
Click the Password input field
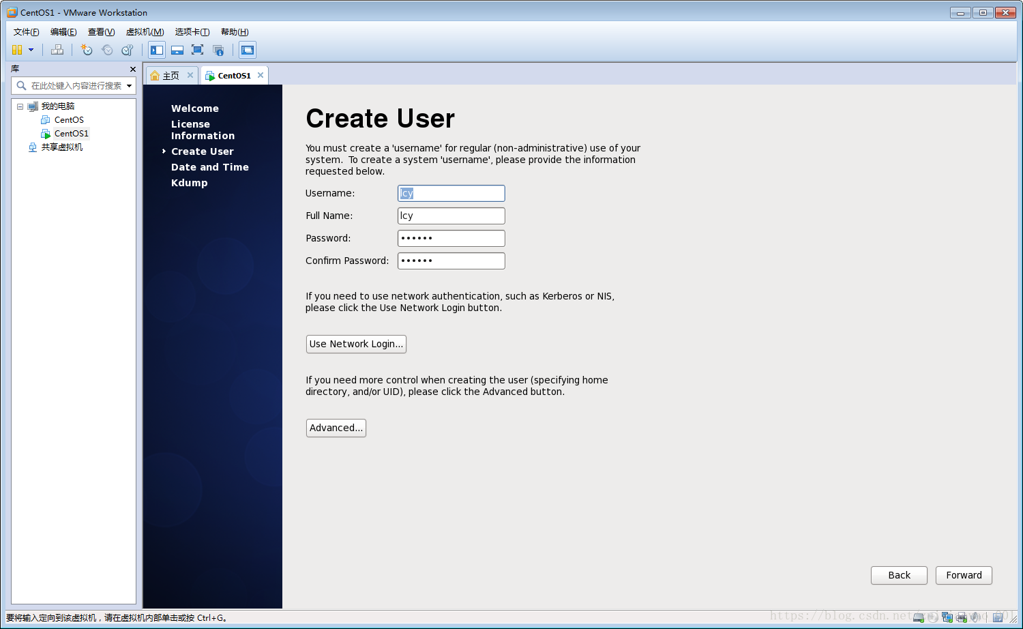tap(451, 239)
